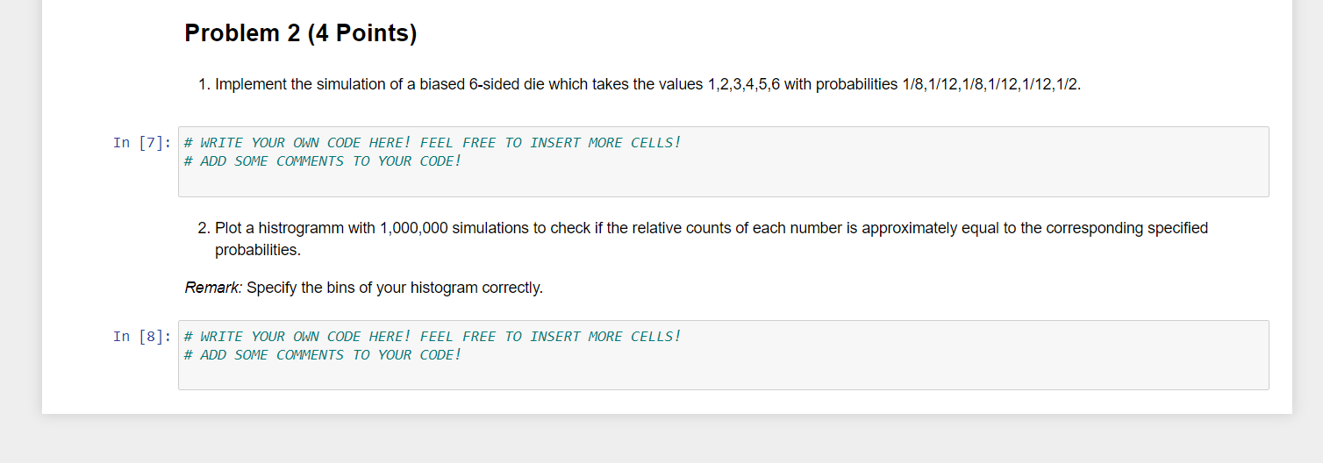Click the In [8] cell prompt label
Image resolution: width=1323 pixels, height=463 pixels.
(142, 337)
